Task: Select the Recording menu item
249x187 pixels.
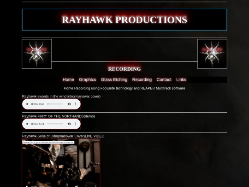Action: [x=142, y=80]
